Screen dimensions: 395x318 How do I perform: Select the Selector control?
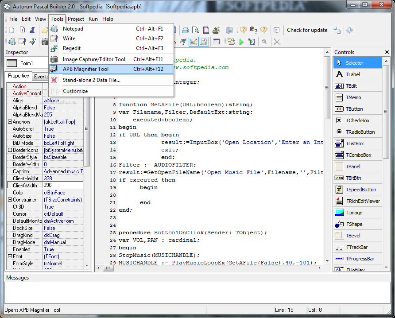[358, 63]
